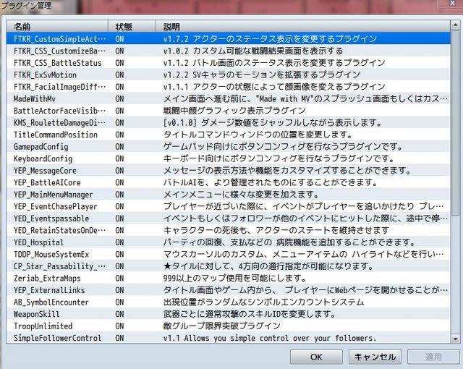
Task: Select the CP_Star_Passability plugin row
Action: pos(229,266)
